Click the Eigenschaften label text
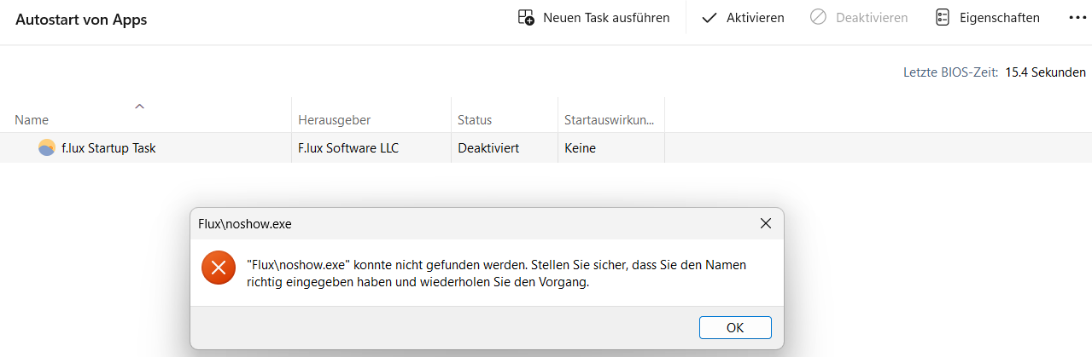This screenshot has width=1092, height=357. coord(1000,17)
